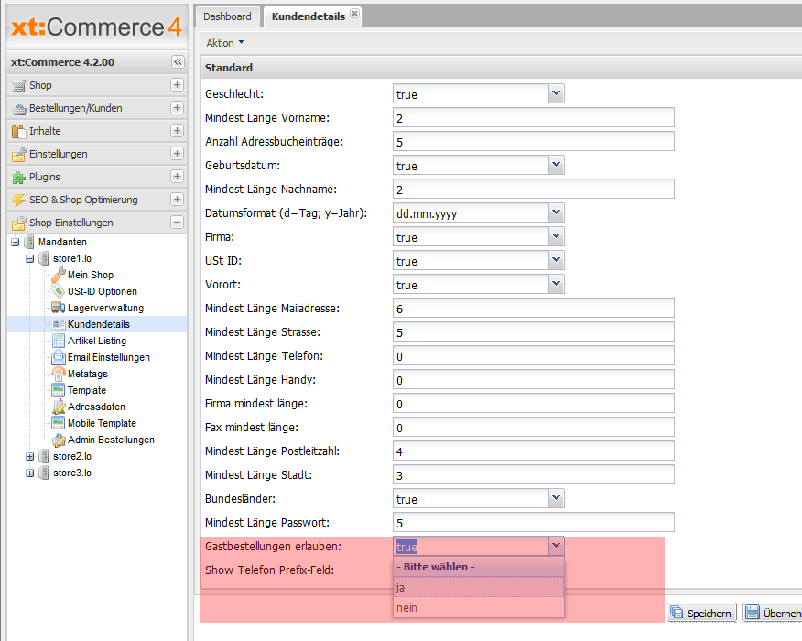The height and width of the screenshot is (641, 802).
Task: Click the Metatags icon in tree
Action: point(59,374)
